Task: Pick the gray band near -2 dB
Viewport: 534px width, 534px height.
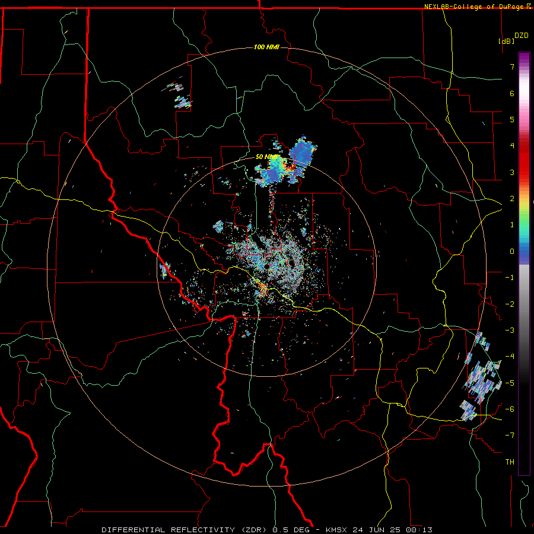Action: click(524, 304)
